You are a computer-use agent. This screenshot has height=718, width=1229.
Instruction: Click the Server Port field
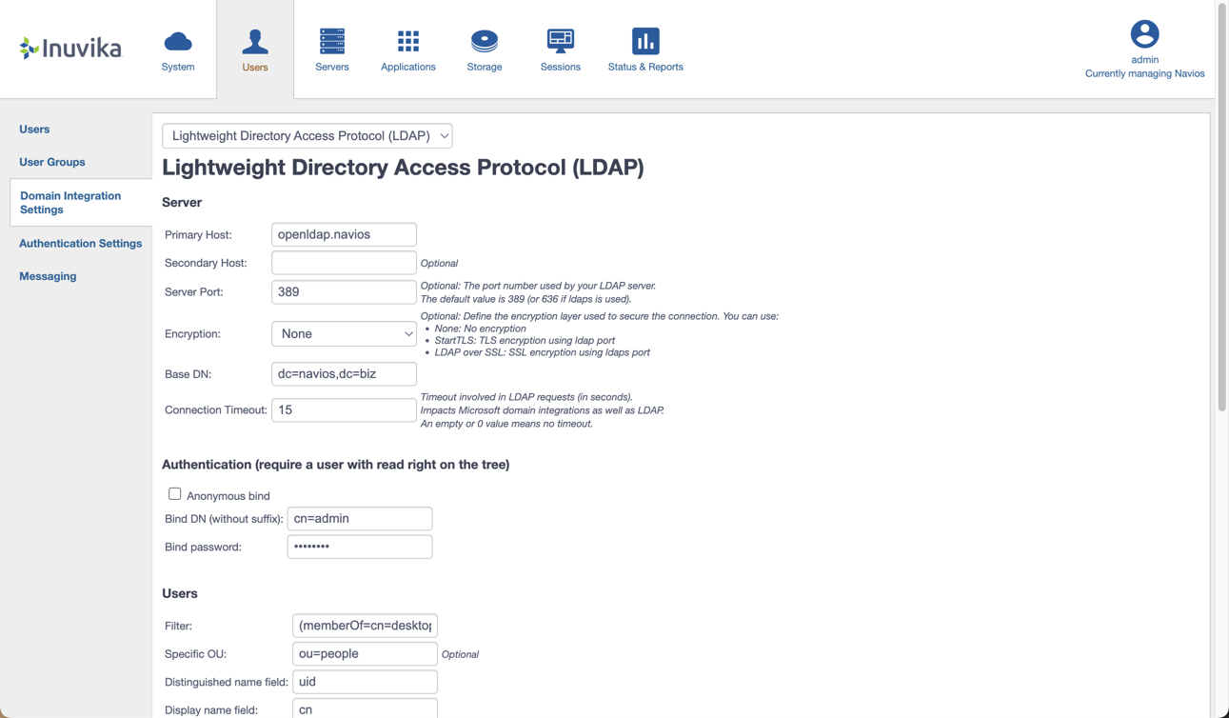pos(344,292)
